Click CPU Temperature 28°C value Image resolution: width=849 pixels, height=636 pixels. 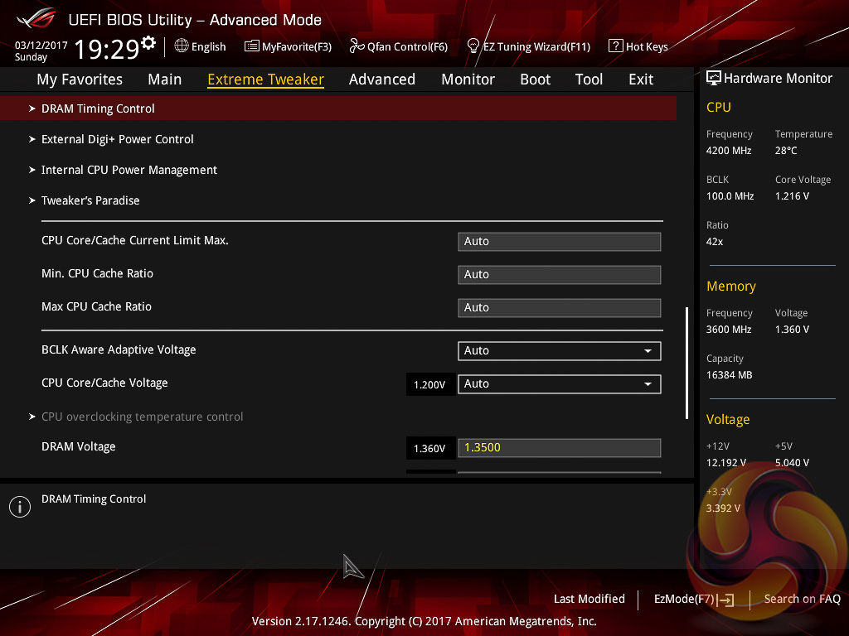click(786, 151)
